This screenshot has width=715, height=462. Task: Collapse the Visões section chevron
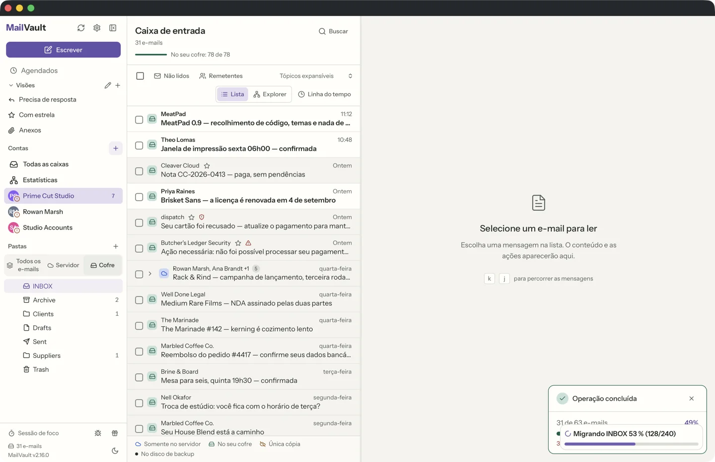click(x=11, y=85)
